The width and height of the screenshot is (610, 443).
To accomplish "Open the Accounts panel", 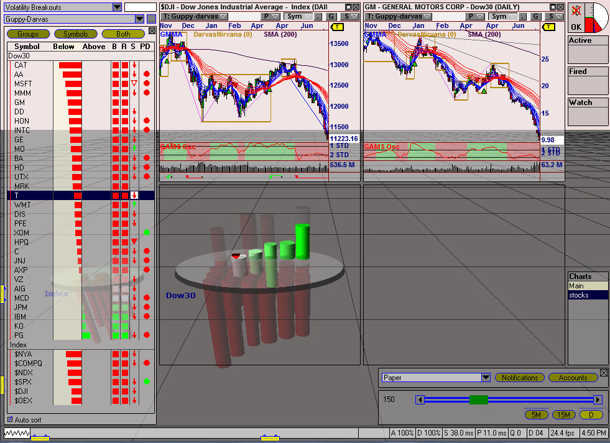I will coord(573,377).
